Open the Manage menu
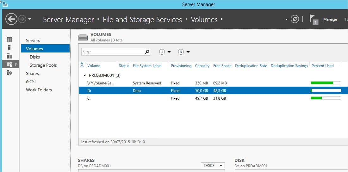 pyautogui.click(x=330, y=19)
